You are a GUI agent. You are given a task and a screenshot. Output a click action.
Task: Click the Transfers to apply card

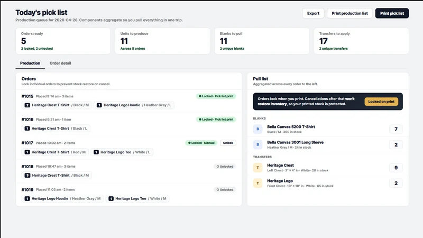(361, 41)
